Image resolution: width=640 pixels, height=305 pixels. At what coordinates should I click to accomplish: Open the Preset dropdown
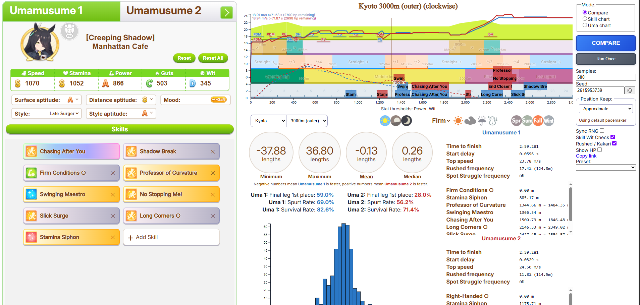tap(606, 168)
